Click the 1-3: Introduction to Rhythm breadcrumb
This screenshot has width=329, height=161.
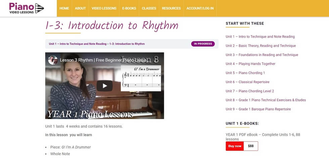127,44
